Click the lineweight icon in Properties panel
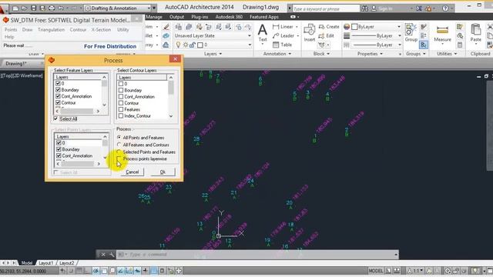The image size is (493, 277). coord(347,36)
